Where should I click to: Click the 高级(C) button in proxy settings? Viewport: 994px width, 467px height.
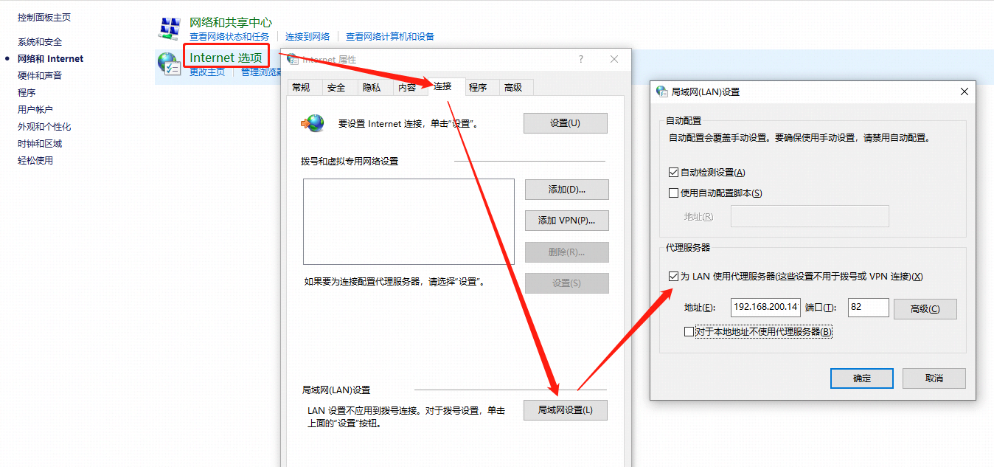coord(925,308)
